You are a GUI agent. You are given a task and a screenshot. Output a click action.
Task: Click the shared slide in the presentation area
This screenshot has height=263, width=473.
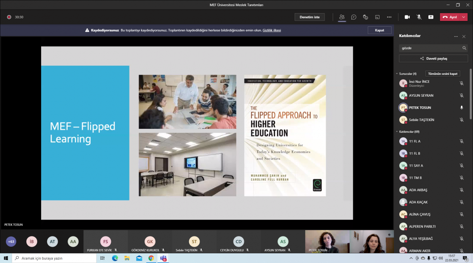tap(197, 133)
